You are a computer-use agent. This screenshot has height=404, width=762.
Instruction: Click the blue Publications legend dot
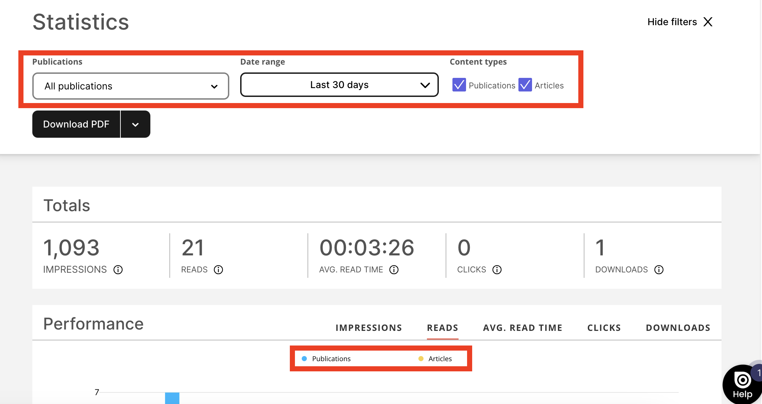[304, 359]
